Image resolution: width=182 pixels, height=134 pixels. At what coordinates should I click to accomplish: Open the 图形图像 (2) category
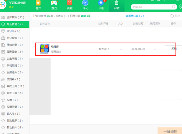pyautogui.click(x=15, y=52)
